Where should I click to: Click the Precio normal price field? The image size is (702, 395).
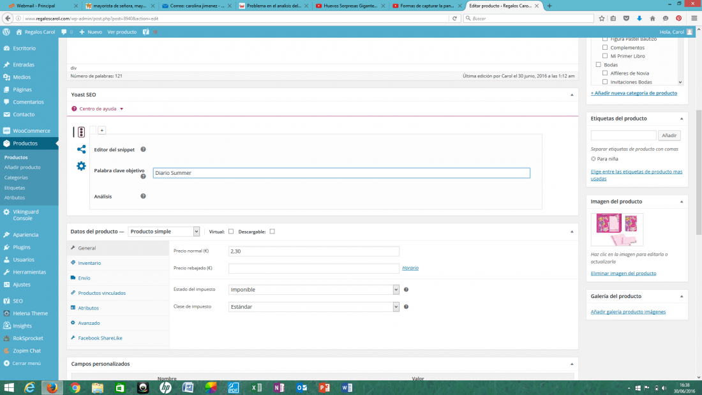(x=313, y=251)
